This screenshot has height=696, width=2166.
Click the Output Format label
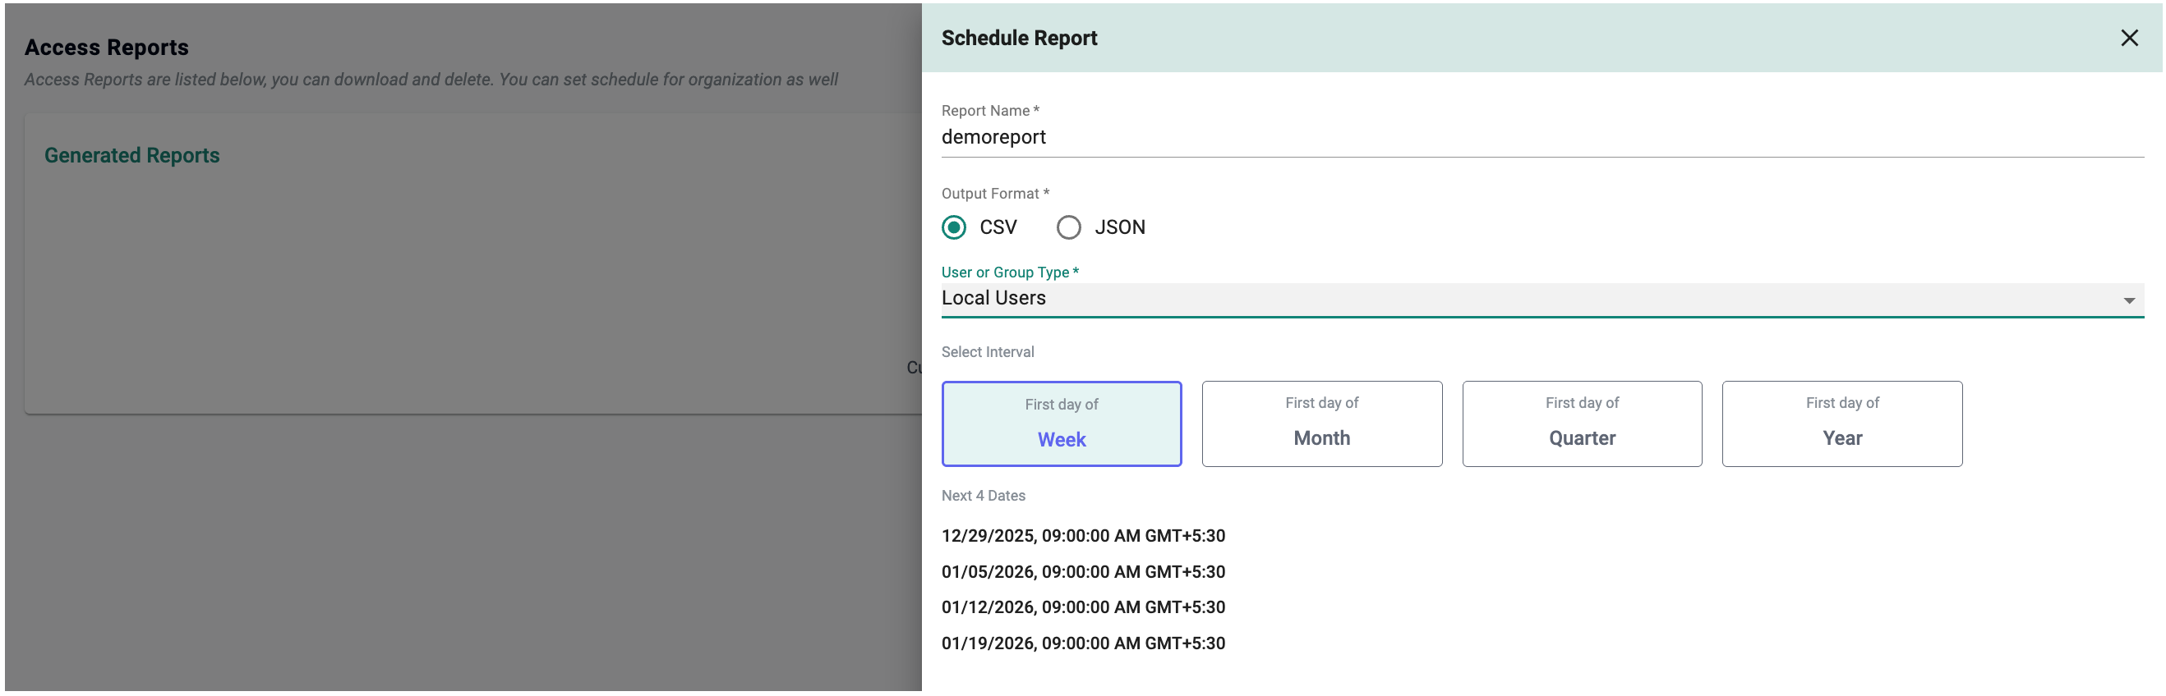point(994,194)
